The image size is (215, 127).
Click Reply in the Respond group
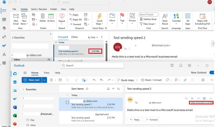click(x=74, y=15)
